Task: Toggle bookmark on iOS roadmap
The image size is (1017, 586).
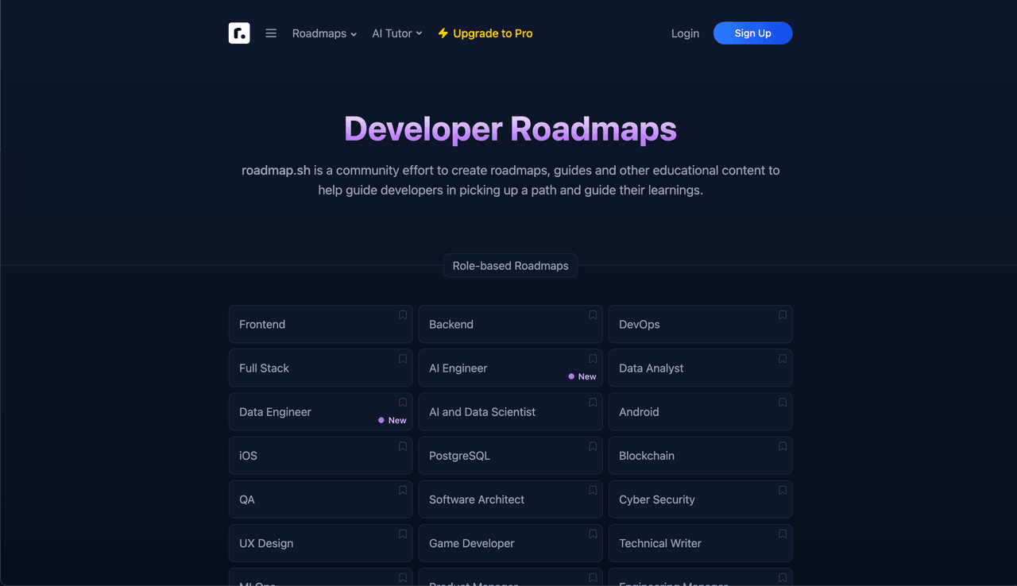Action: click(x=403, y=446)
